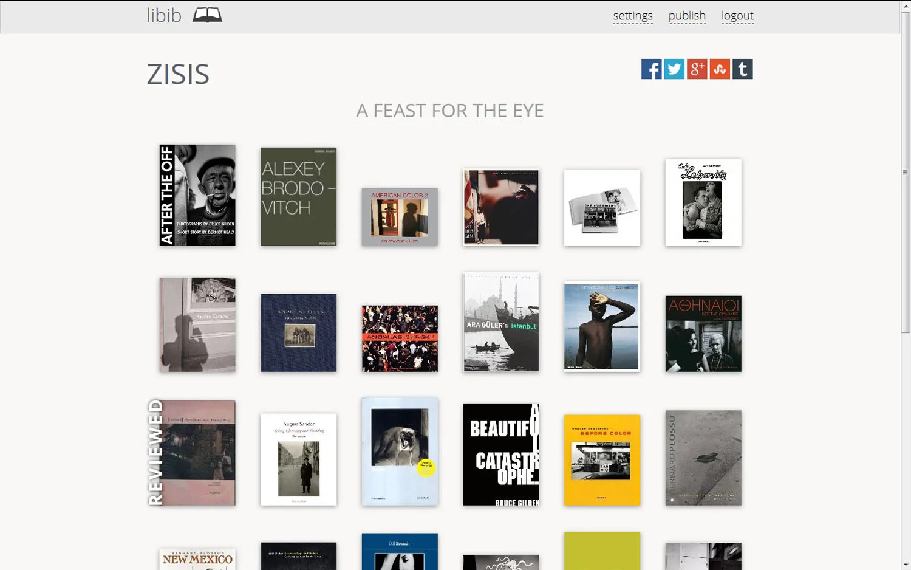Screen dimensions: 911x570
Task: Click the StumbleUpon share icon
Action: [x=720, y=69]
